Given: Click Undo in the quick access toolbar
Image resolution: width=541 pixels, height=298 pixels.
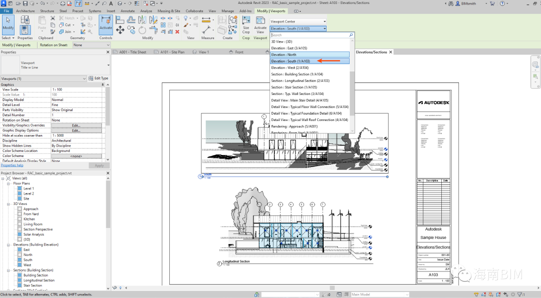Looking at the screenshot, I should pos(42,3).
